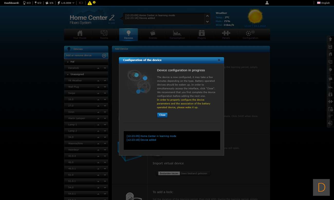Viewport: 334px width, 200px height.
Task: Open the power consumption L:0.00W dropdown
Action: click(66, 3)
